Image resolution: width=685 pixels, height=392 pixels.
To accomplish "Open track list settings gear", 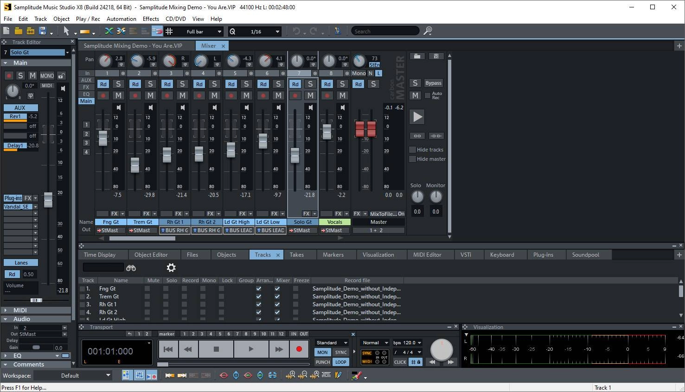I will click(171, 267).
